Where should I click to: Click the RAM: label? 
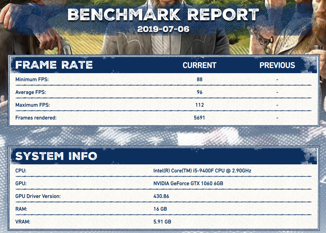tap(21, 209)
